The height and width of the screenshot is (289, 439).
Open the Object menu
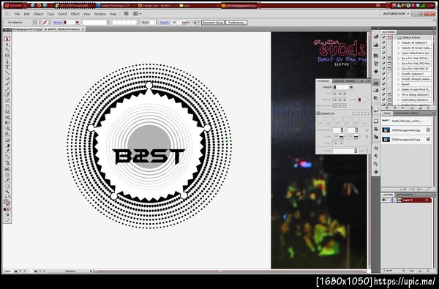coord(38,14)
